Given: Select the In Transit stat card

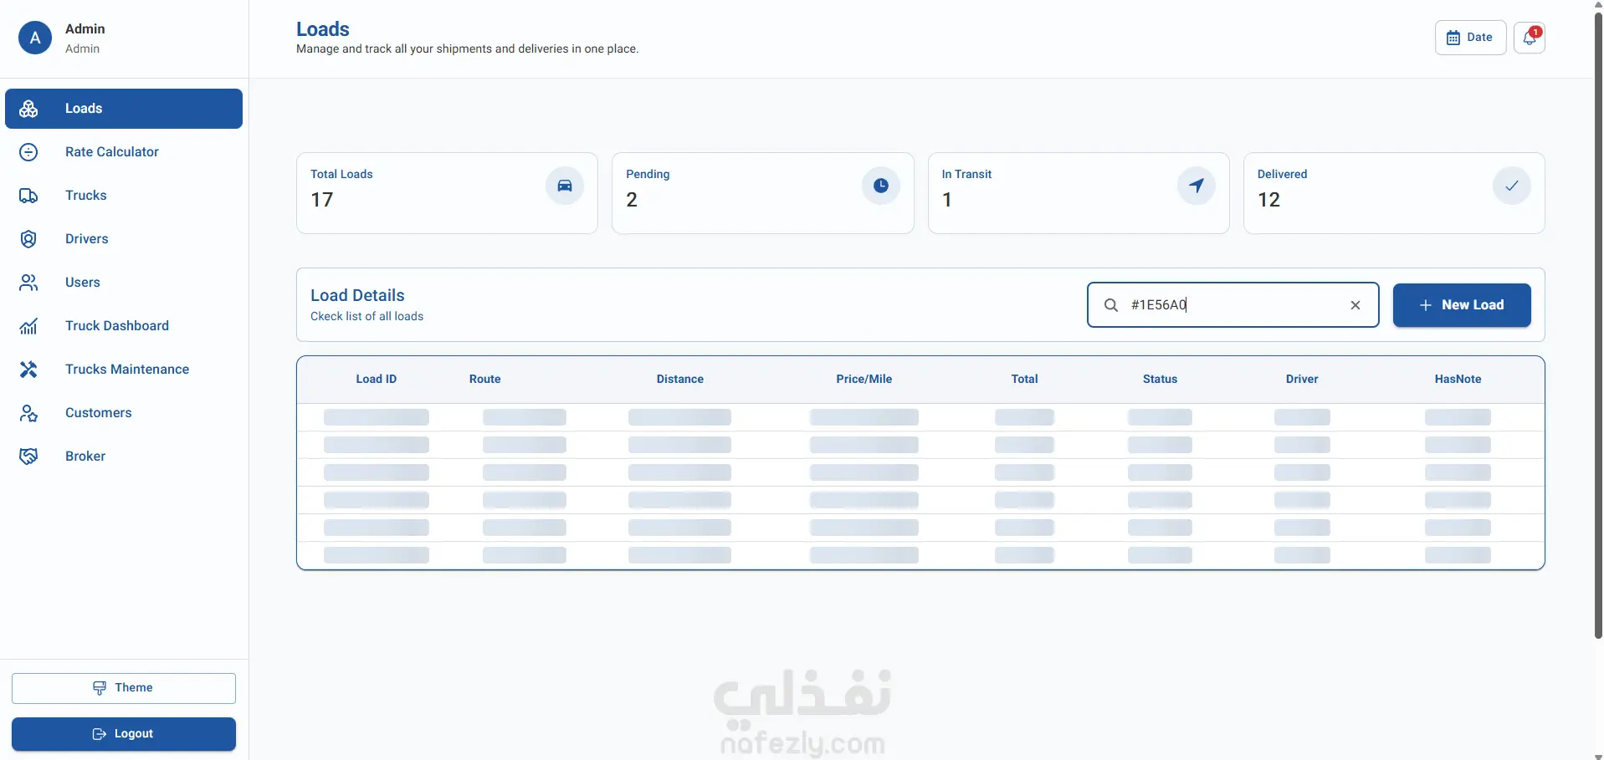Looking at the screenshot, I should click(x=1079, y=193).
